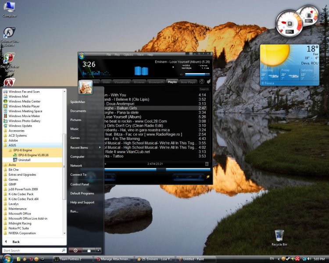
Task: Switch to Winamp Video tab
Action: pos(107,82)
